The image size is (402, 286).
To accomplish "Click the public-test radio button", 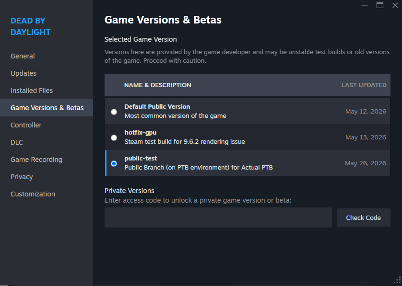I will [x=114, y=164].
